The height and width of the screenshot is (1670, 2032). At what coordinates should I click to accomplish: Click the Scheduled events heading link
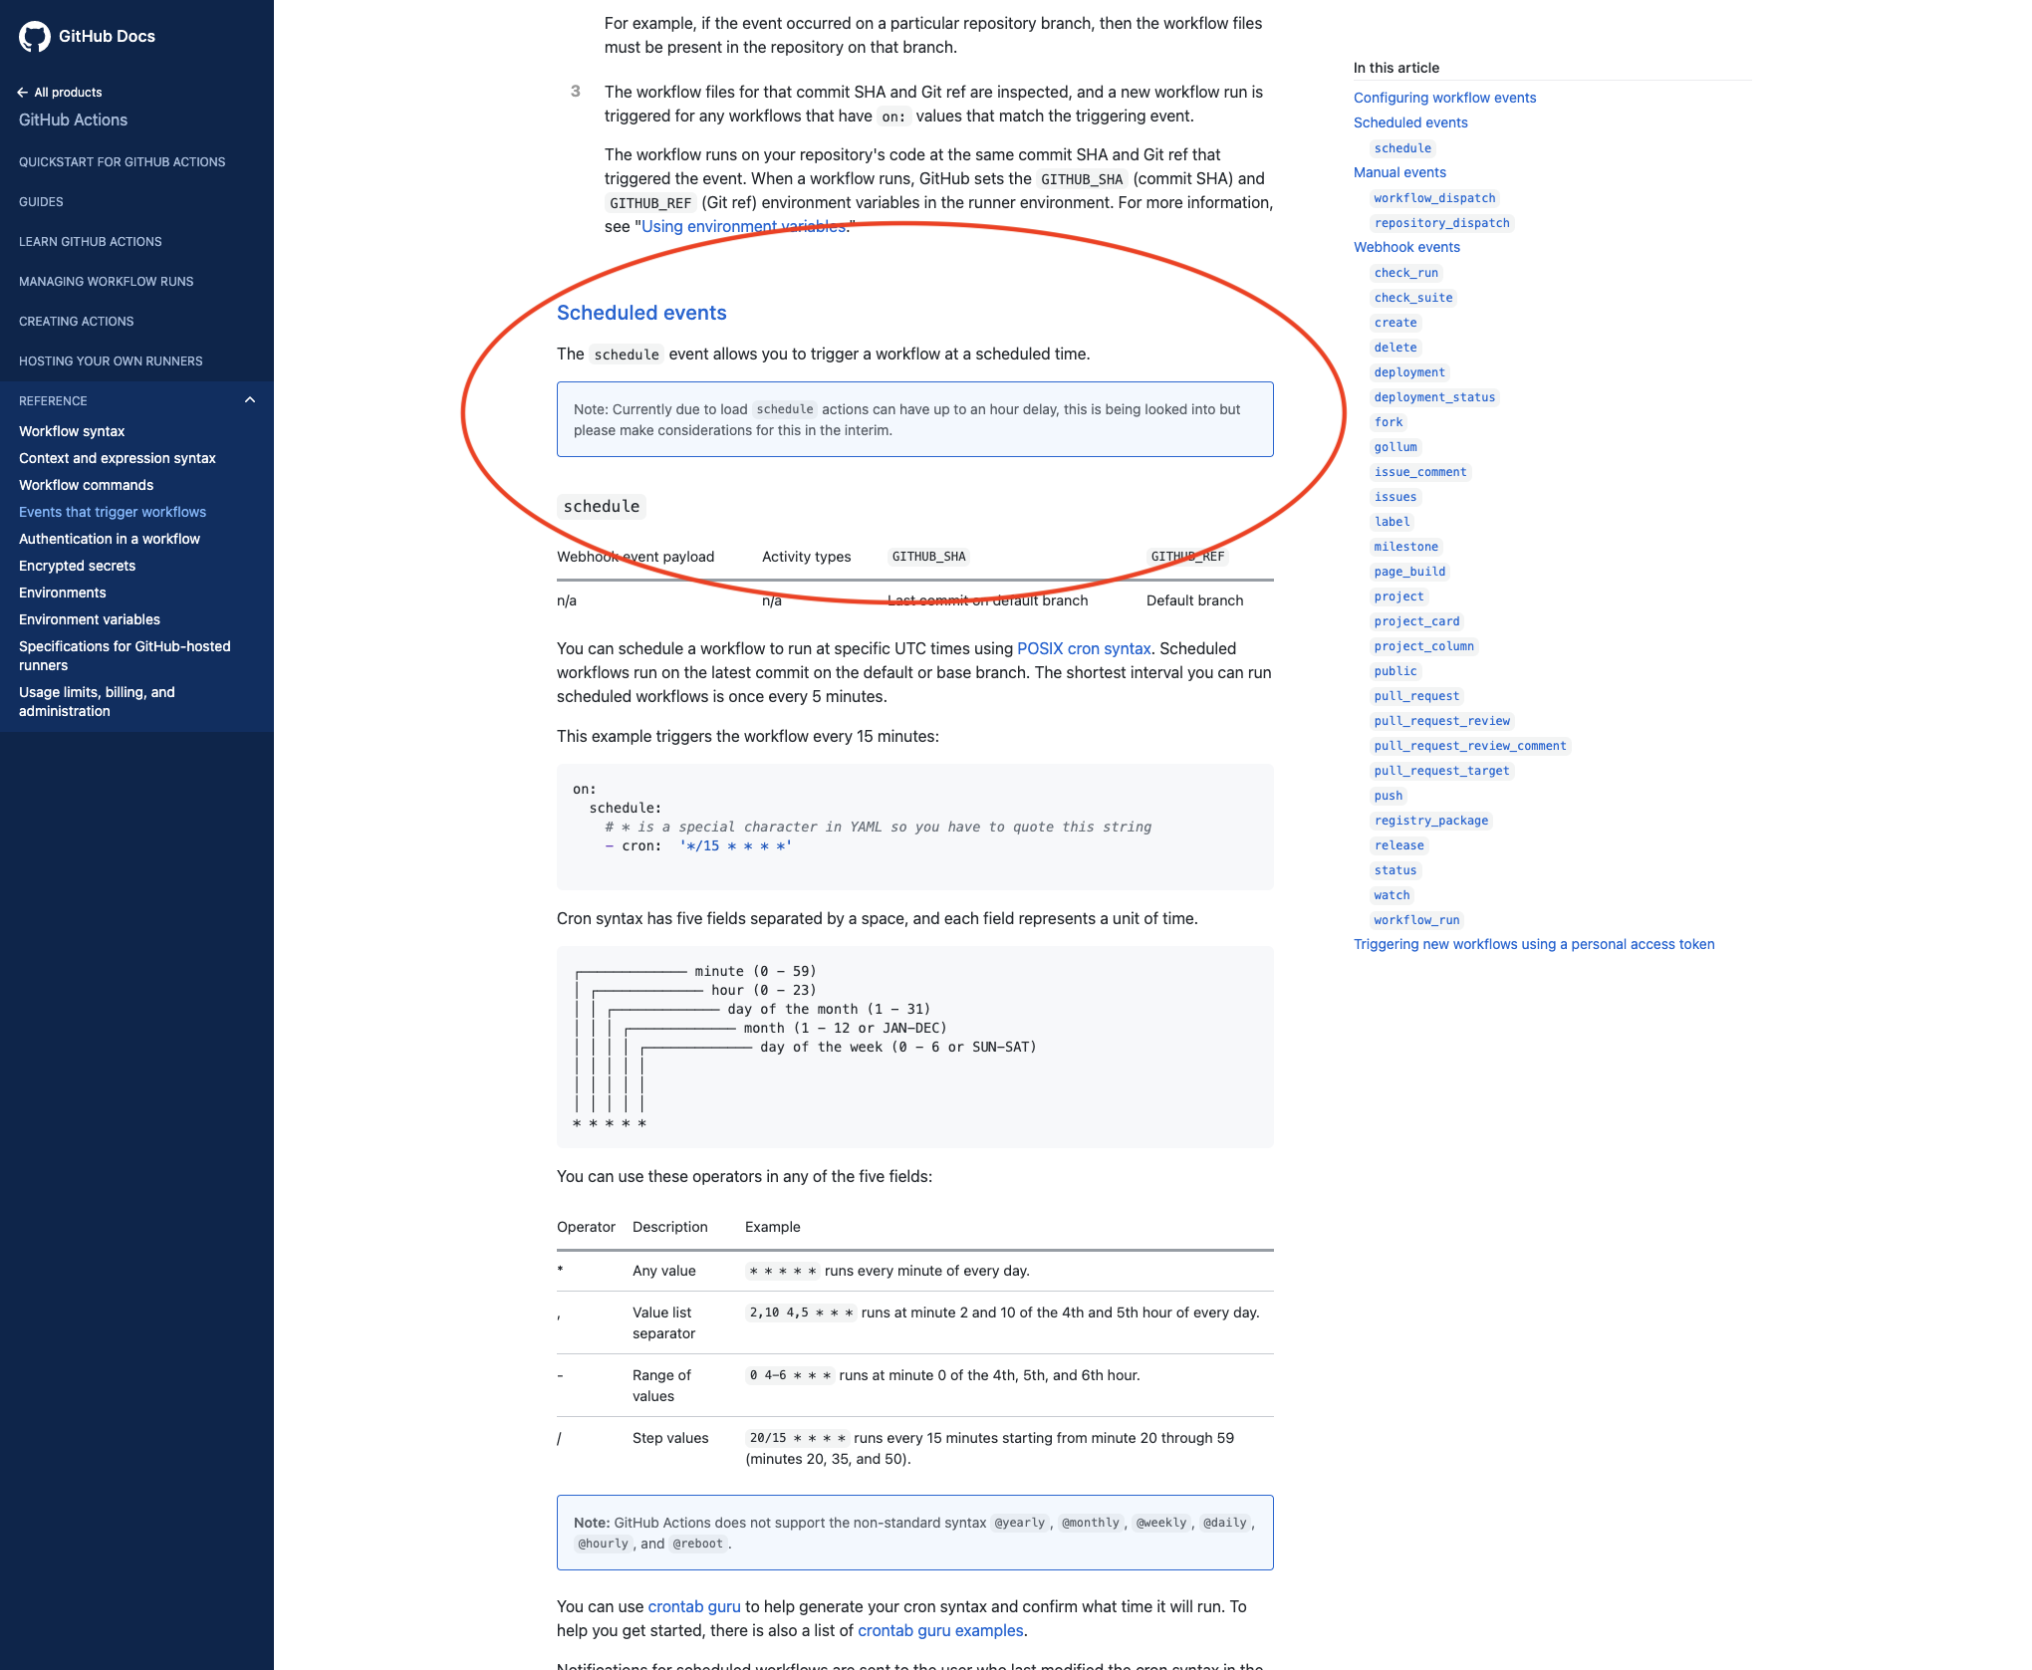(x=641, y=313)
